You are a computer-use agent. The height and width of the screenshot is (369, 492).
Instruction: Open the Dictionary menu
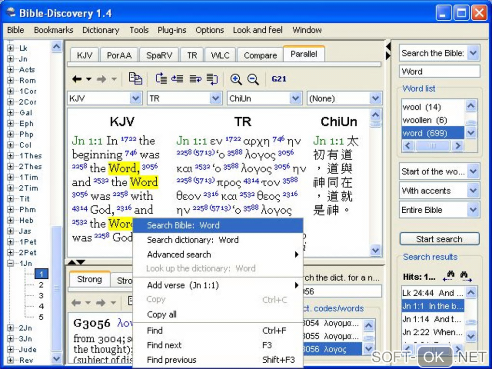point(101,30)
